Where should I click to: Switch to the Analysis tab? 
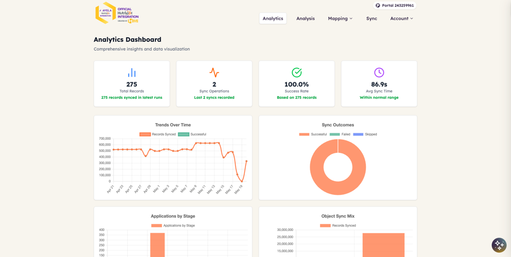click(306, 19)
